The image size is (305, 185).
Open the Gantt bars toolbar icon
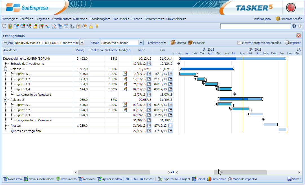[x=47, y=26]
